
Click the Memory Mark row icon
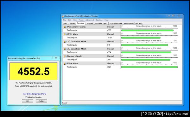[65, 56]
